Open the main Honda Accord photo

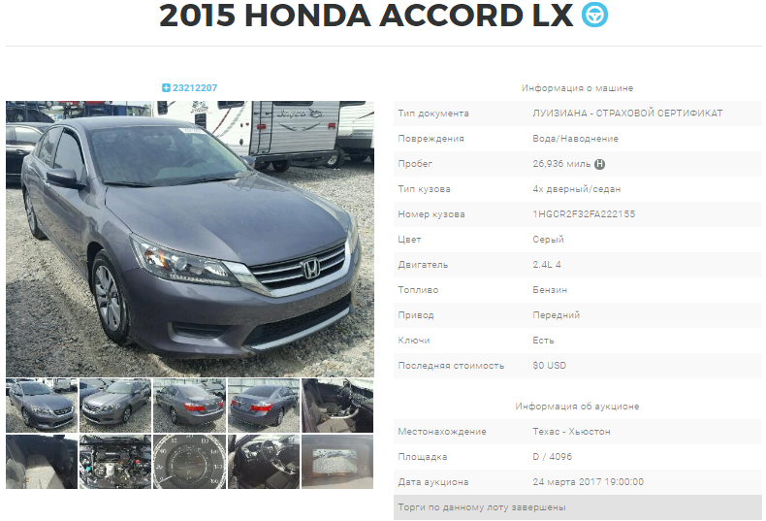[x=190, y=239]
